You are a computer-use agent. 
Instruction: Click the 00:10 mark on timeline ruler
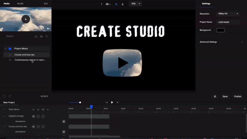[x=106, y=109]
